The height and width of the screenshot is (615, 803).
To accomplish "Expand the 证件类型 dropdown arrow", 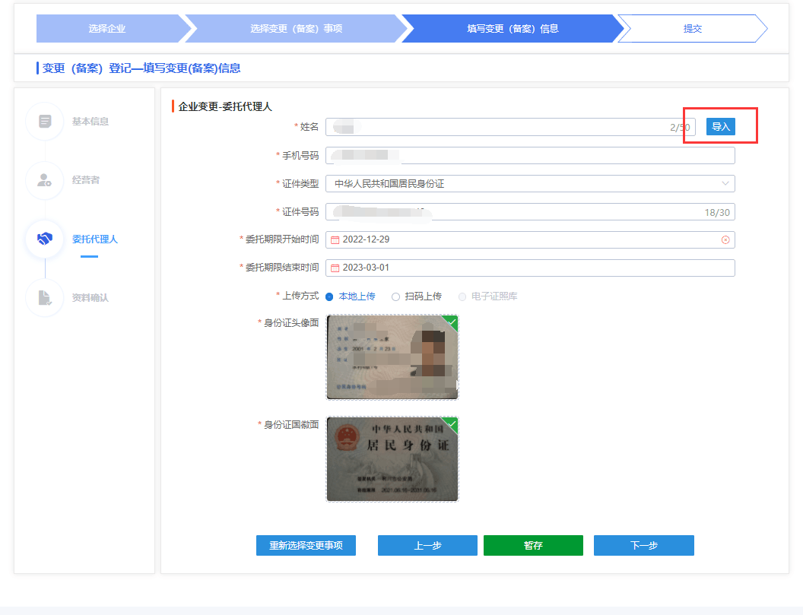I will click(725, 183).
